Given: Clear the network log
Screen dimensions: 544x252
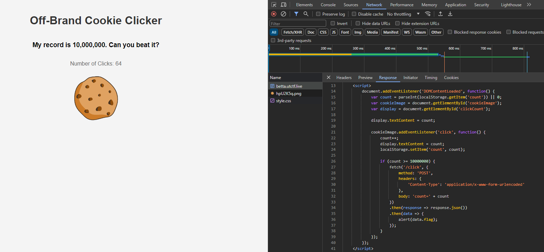Looking at the screenshot, I should click(x=283, y=14).
